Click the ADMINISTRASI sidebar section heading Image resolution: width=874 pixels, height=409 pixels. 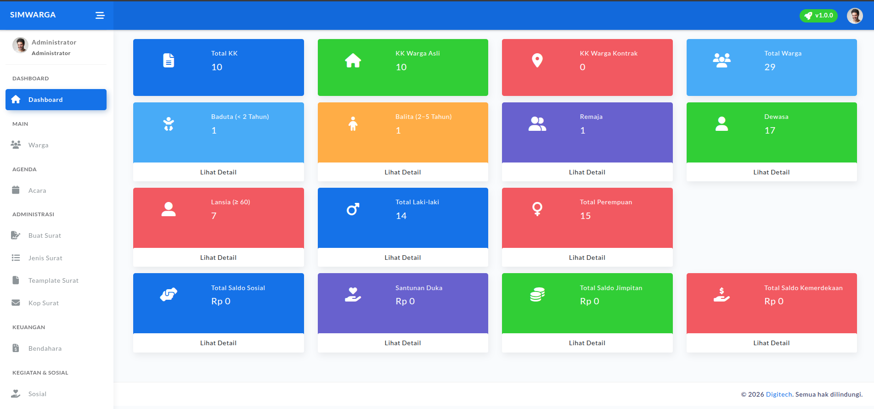click(34, 214)
